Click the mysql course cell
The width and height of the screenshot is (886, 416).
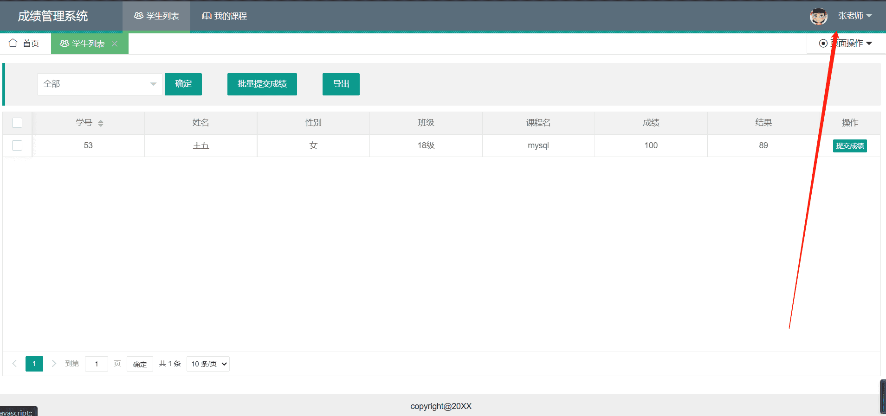(538, 145)
